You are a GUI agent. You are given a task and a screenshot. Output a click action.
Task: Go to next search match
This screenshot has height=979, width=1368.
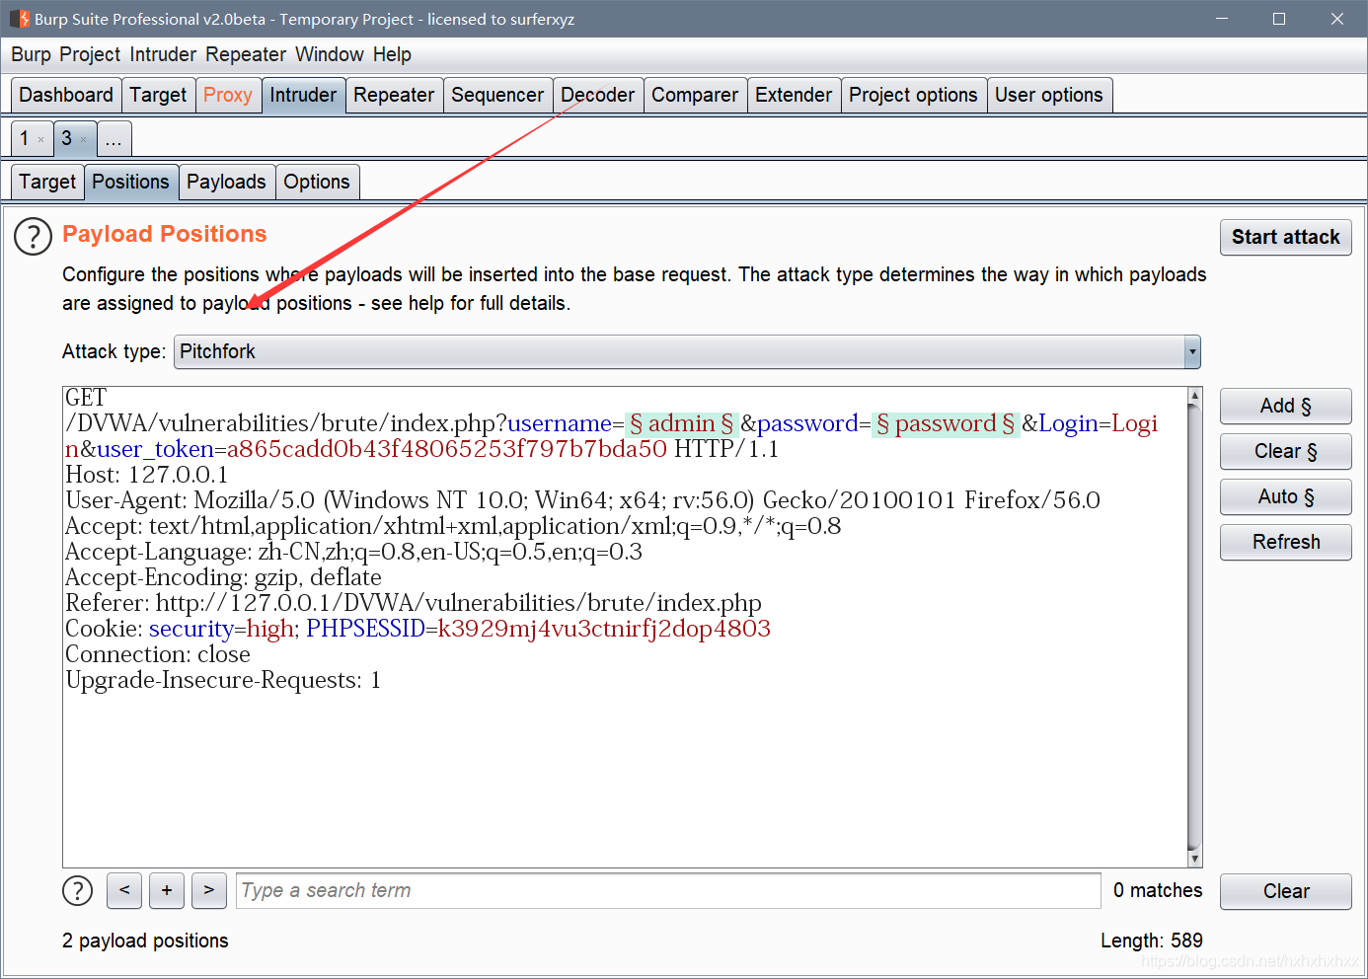coord(209,890)
